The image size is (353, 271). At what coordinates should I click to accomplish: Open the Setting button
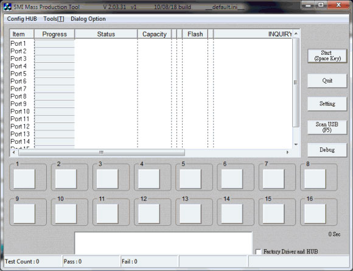327,104
